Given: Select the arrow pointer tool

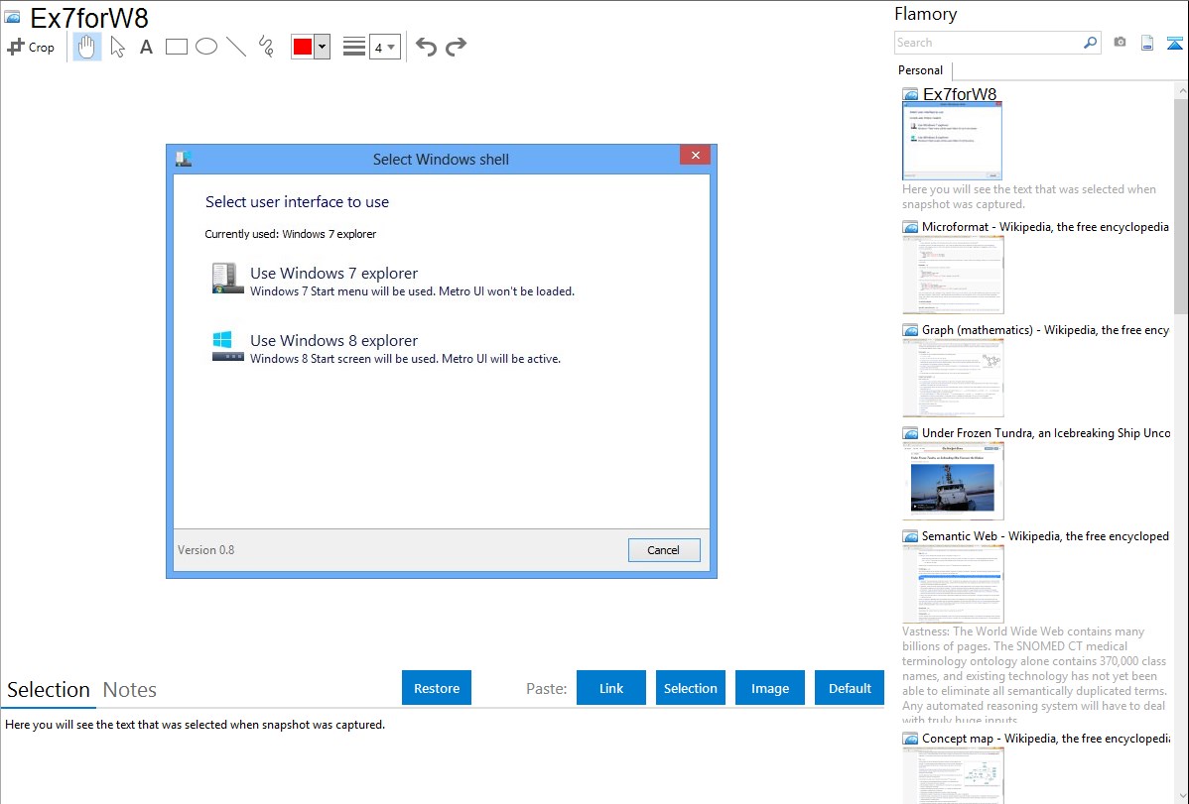Looking at the screenshot, I should (x=117, y=47).
